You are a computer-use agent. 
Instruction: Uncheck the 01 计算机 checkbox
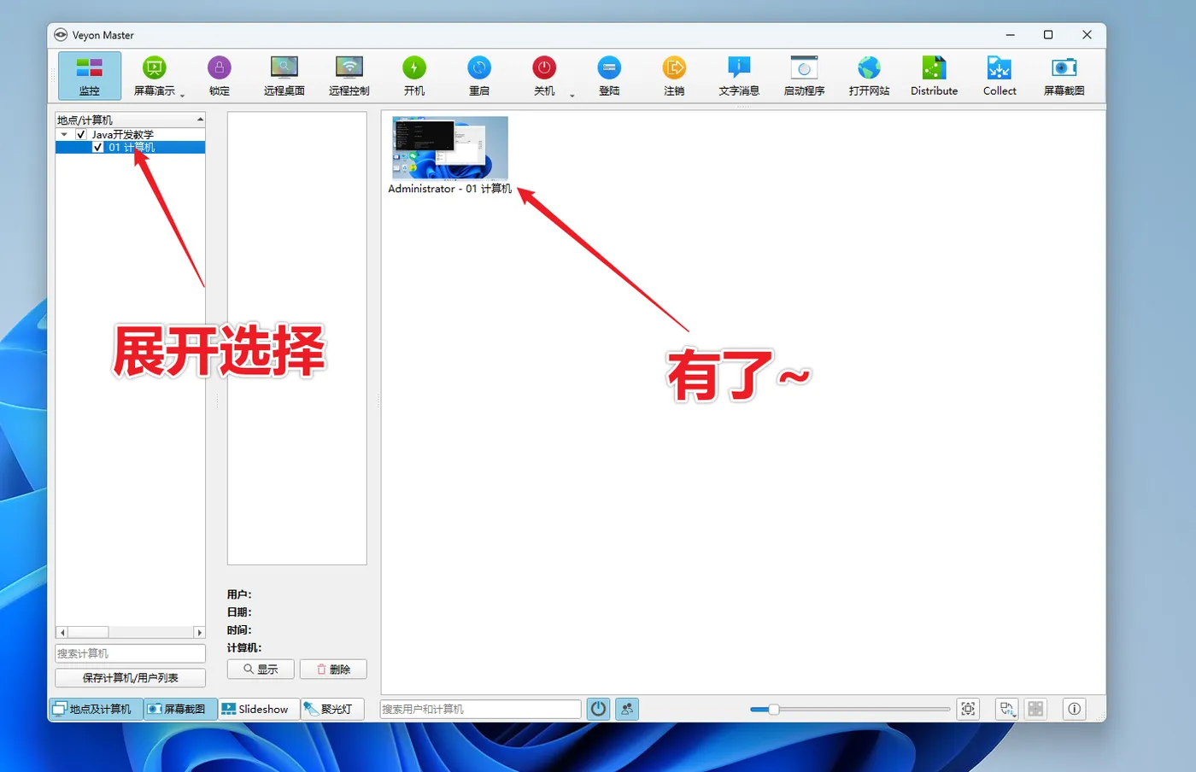tap(98, 147)
